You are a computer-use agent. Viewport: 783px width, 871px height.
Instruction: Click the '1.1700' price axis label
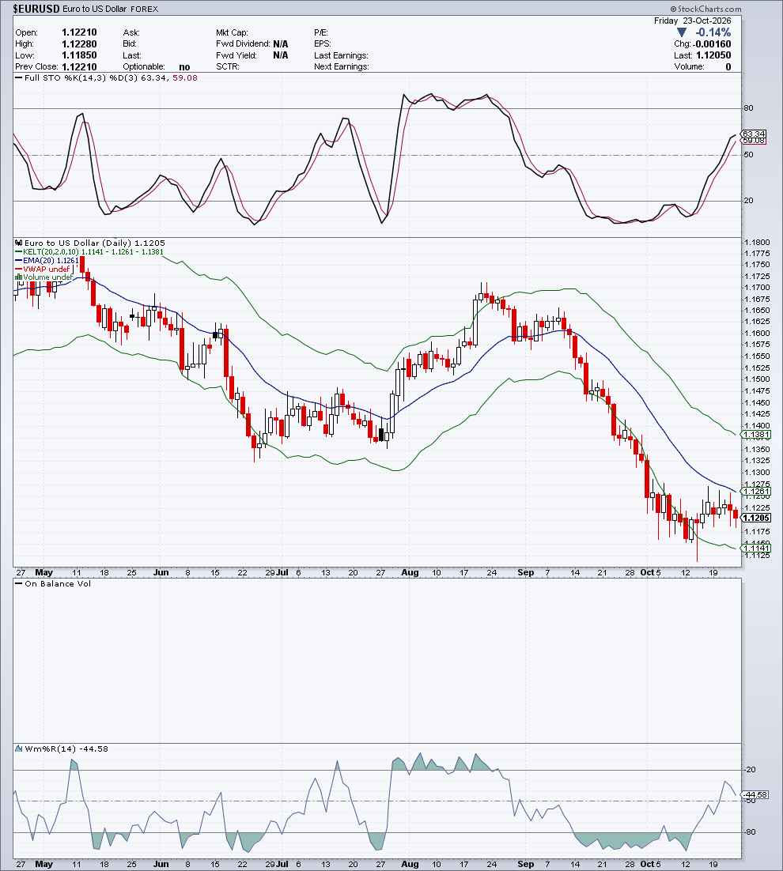click(x=757, y=288)
